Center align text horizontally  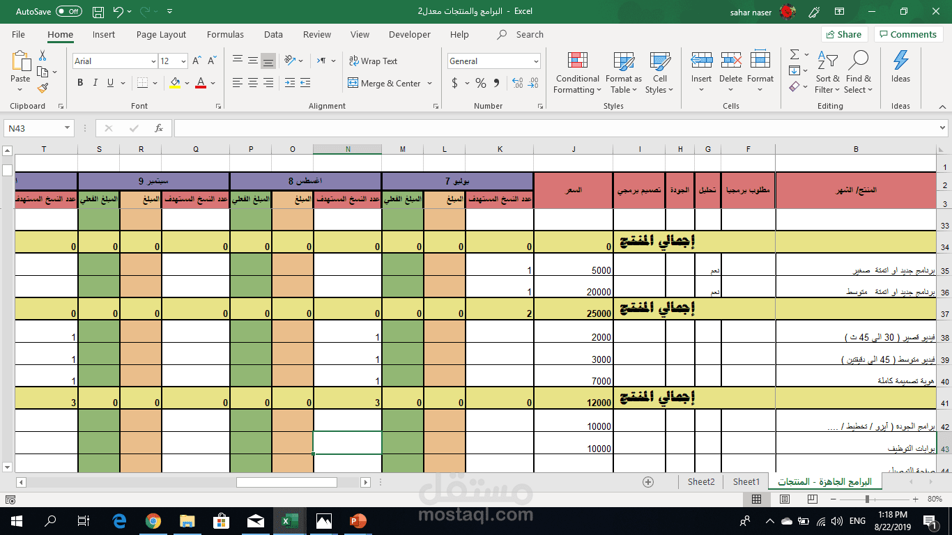point(252,83)
